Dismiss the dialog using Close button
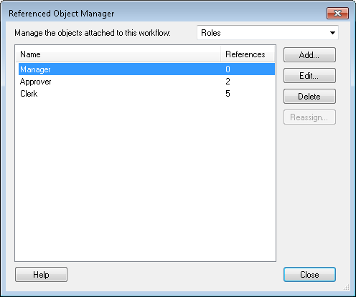Viewport: 356px width, 297px height. tap(309, 275)
